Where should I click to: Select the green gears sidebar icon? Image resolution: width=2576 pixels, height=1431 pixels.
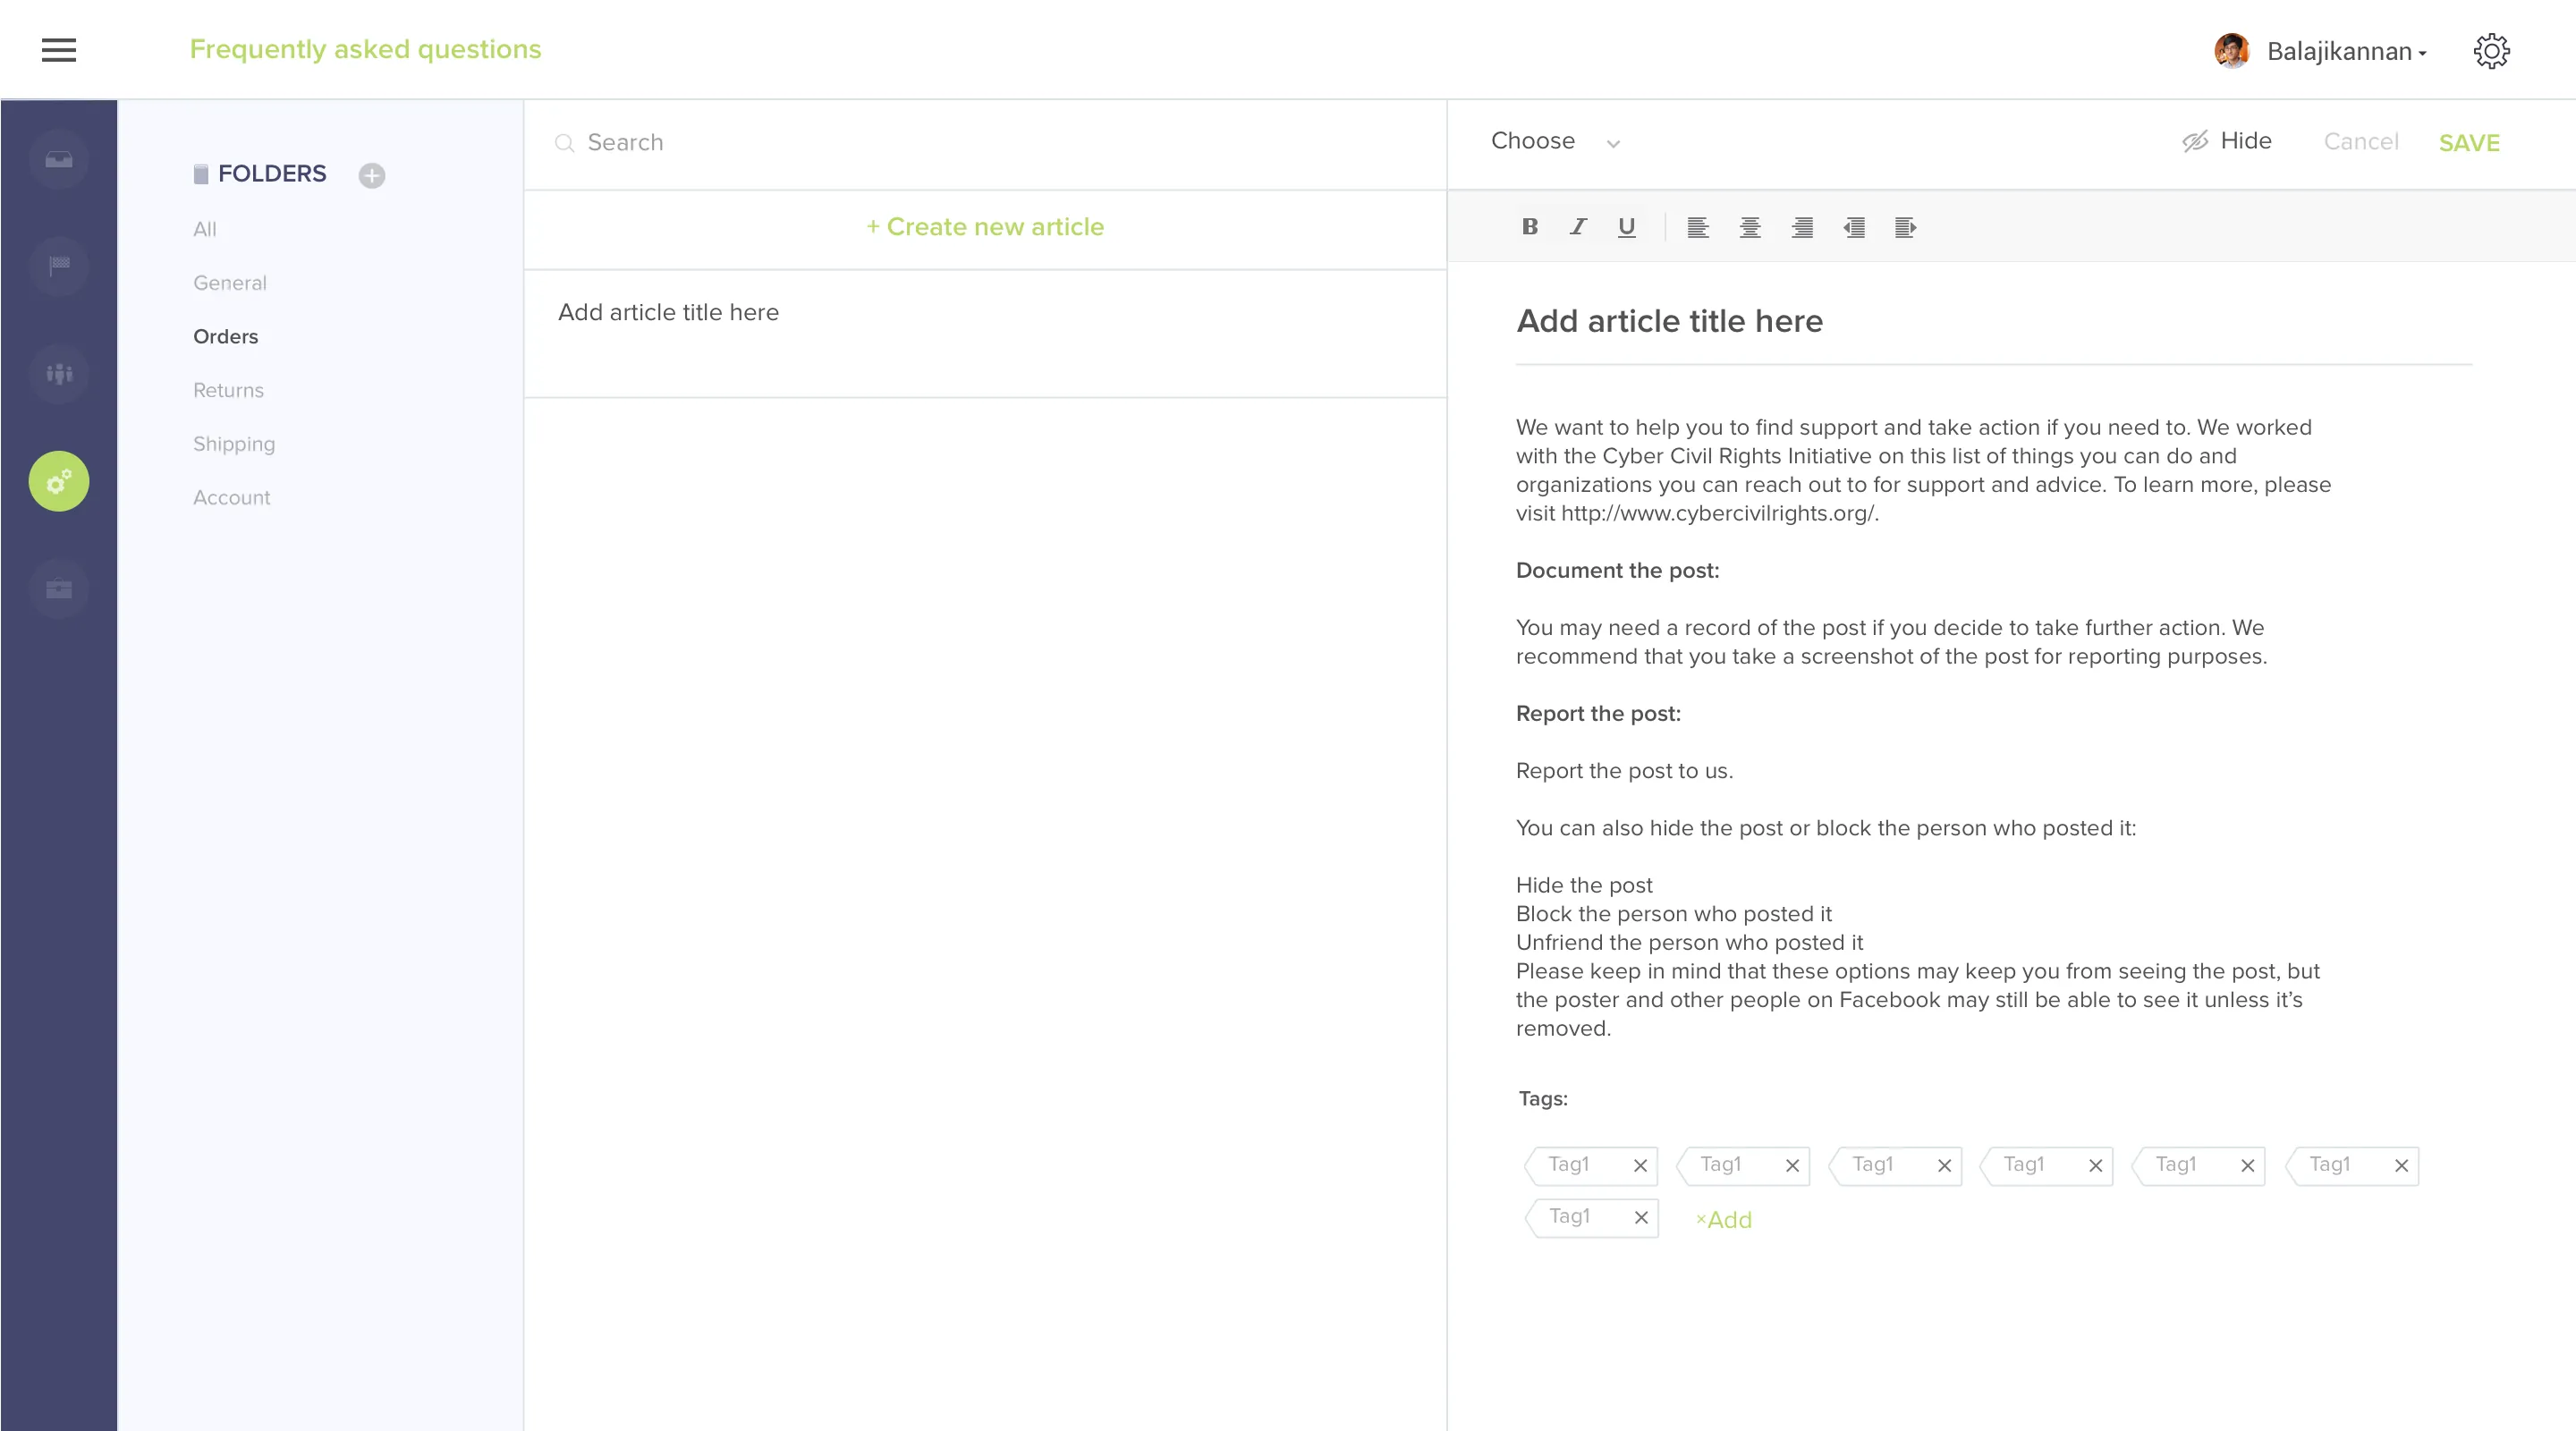pos(59,481)
